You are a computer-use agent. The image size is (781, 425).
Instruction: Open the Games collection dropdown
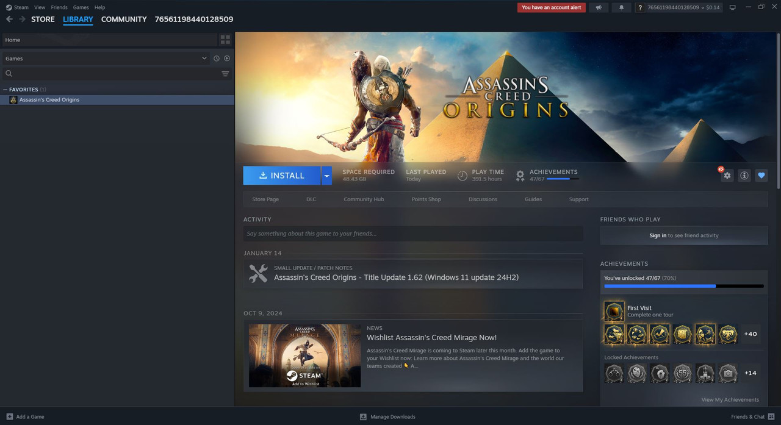[x=106, y=59]
